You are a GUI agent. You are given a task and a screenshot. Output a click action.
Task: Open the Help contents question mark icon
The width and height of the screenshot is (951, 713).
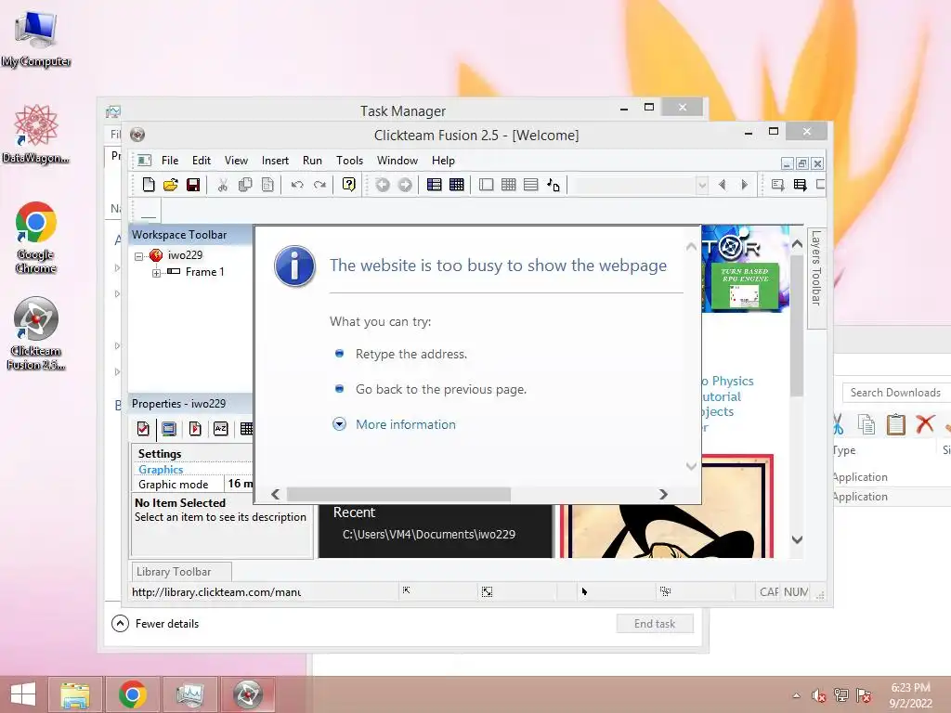click(349, 185)
